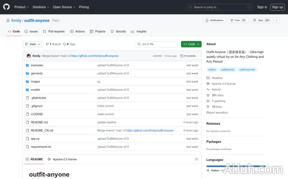Open the Product menu in header
This screenshot has width=288, height=179.
point(21,7)
